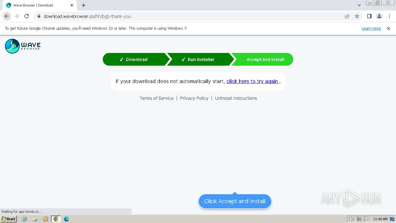This screenshot has height=223, width=396.
Task: Open the Learn more link
Action: (x=371, y=28)
